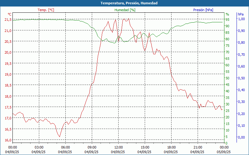The width and height of the screenshot is (249, 155).
Task: Click the 18,0 tick on temperature axis
Action: pyautogui.click(x=8, y=96)
